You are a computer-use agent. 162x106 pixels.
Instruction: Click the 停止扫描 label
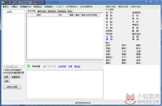52,66
